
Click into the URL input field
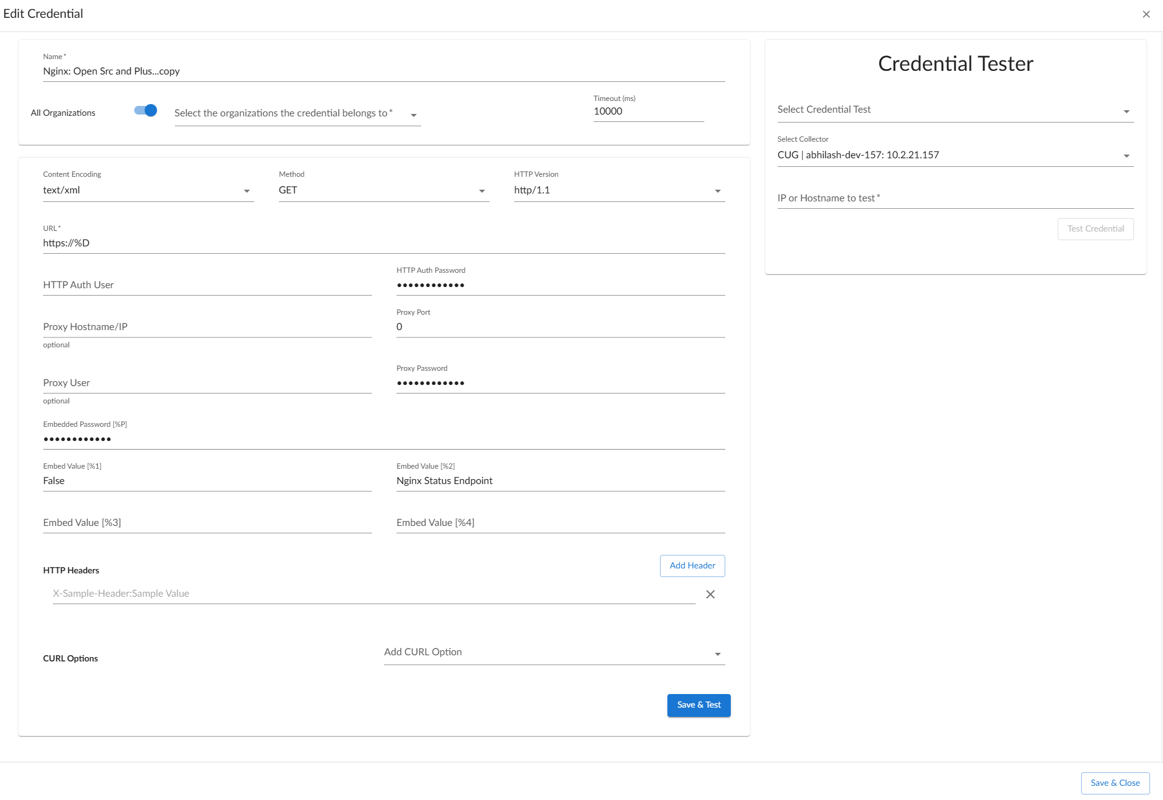coord(383,243)
